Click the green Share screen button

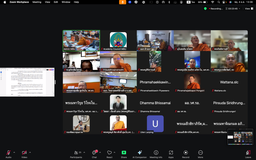[124, 154]
